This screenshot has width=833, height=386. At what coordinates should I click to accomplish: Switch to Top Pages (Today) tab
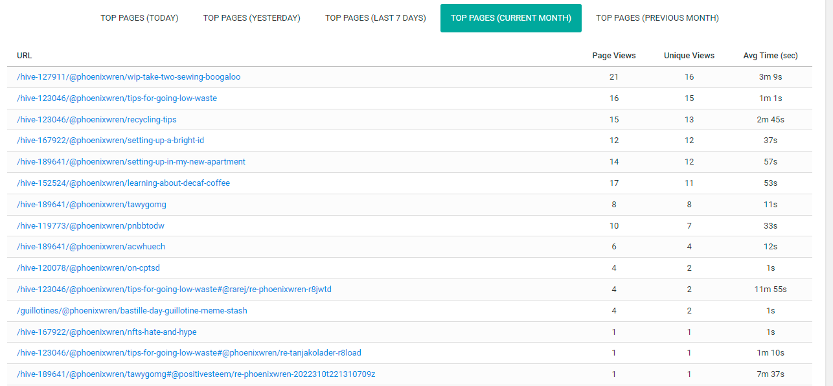tap(139, 18)
